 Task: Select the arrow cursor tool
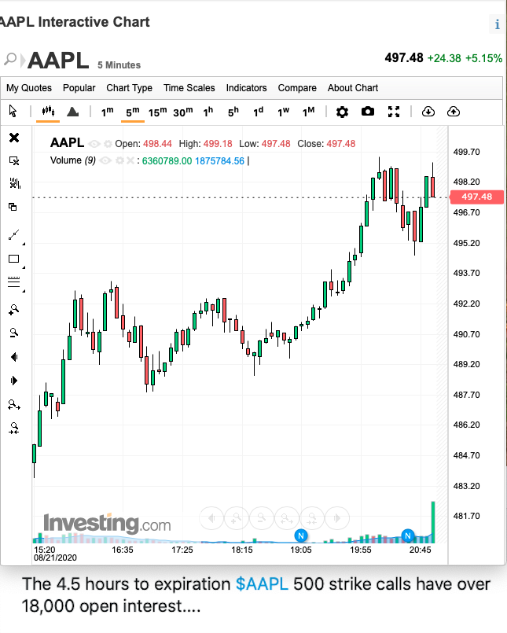click(x=13, y=111)
